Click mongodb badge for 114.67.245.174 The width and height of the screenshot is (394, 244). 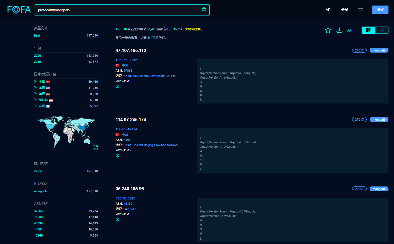[x=379, y=120]
